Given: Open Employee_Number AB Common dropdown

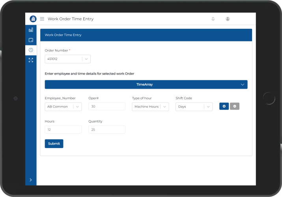Looking at the screenshot, I should point(63,107).
